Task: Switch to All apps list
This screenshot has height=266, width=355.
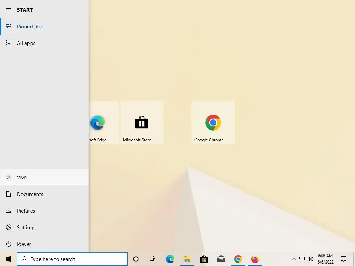Action: pos(44,43)
